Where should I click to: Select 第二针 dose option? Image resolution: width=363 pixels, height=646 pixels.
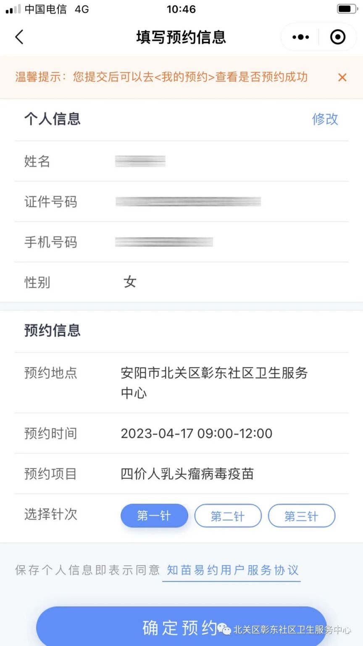pos(228,516)
